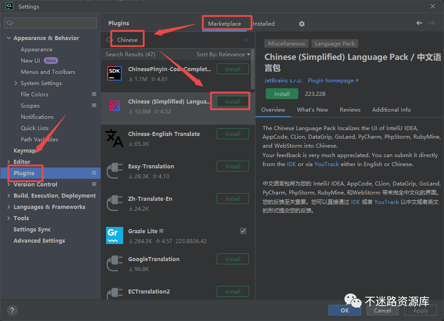Screen dimensions: 444x321
Task: Open the Overview tab
Action: coord(273,110)
